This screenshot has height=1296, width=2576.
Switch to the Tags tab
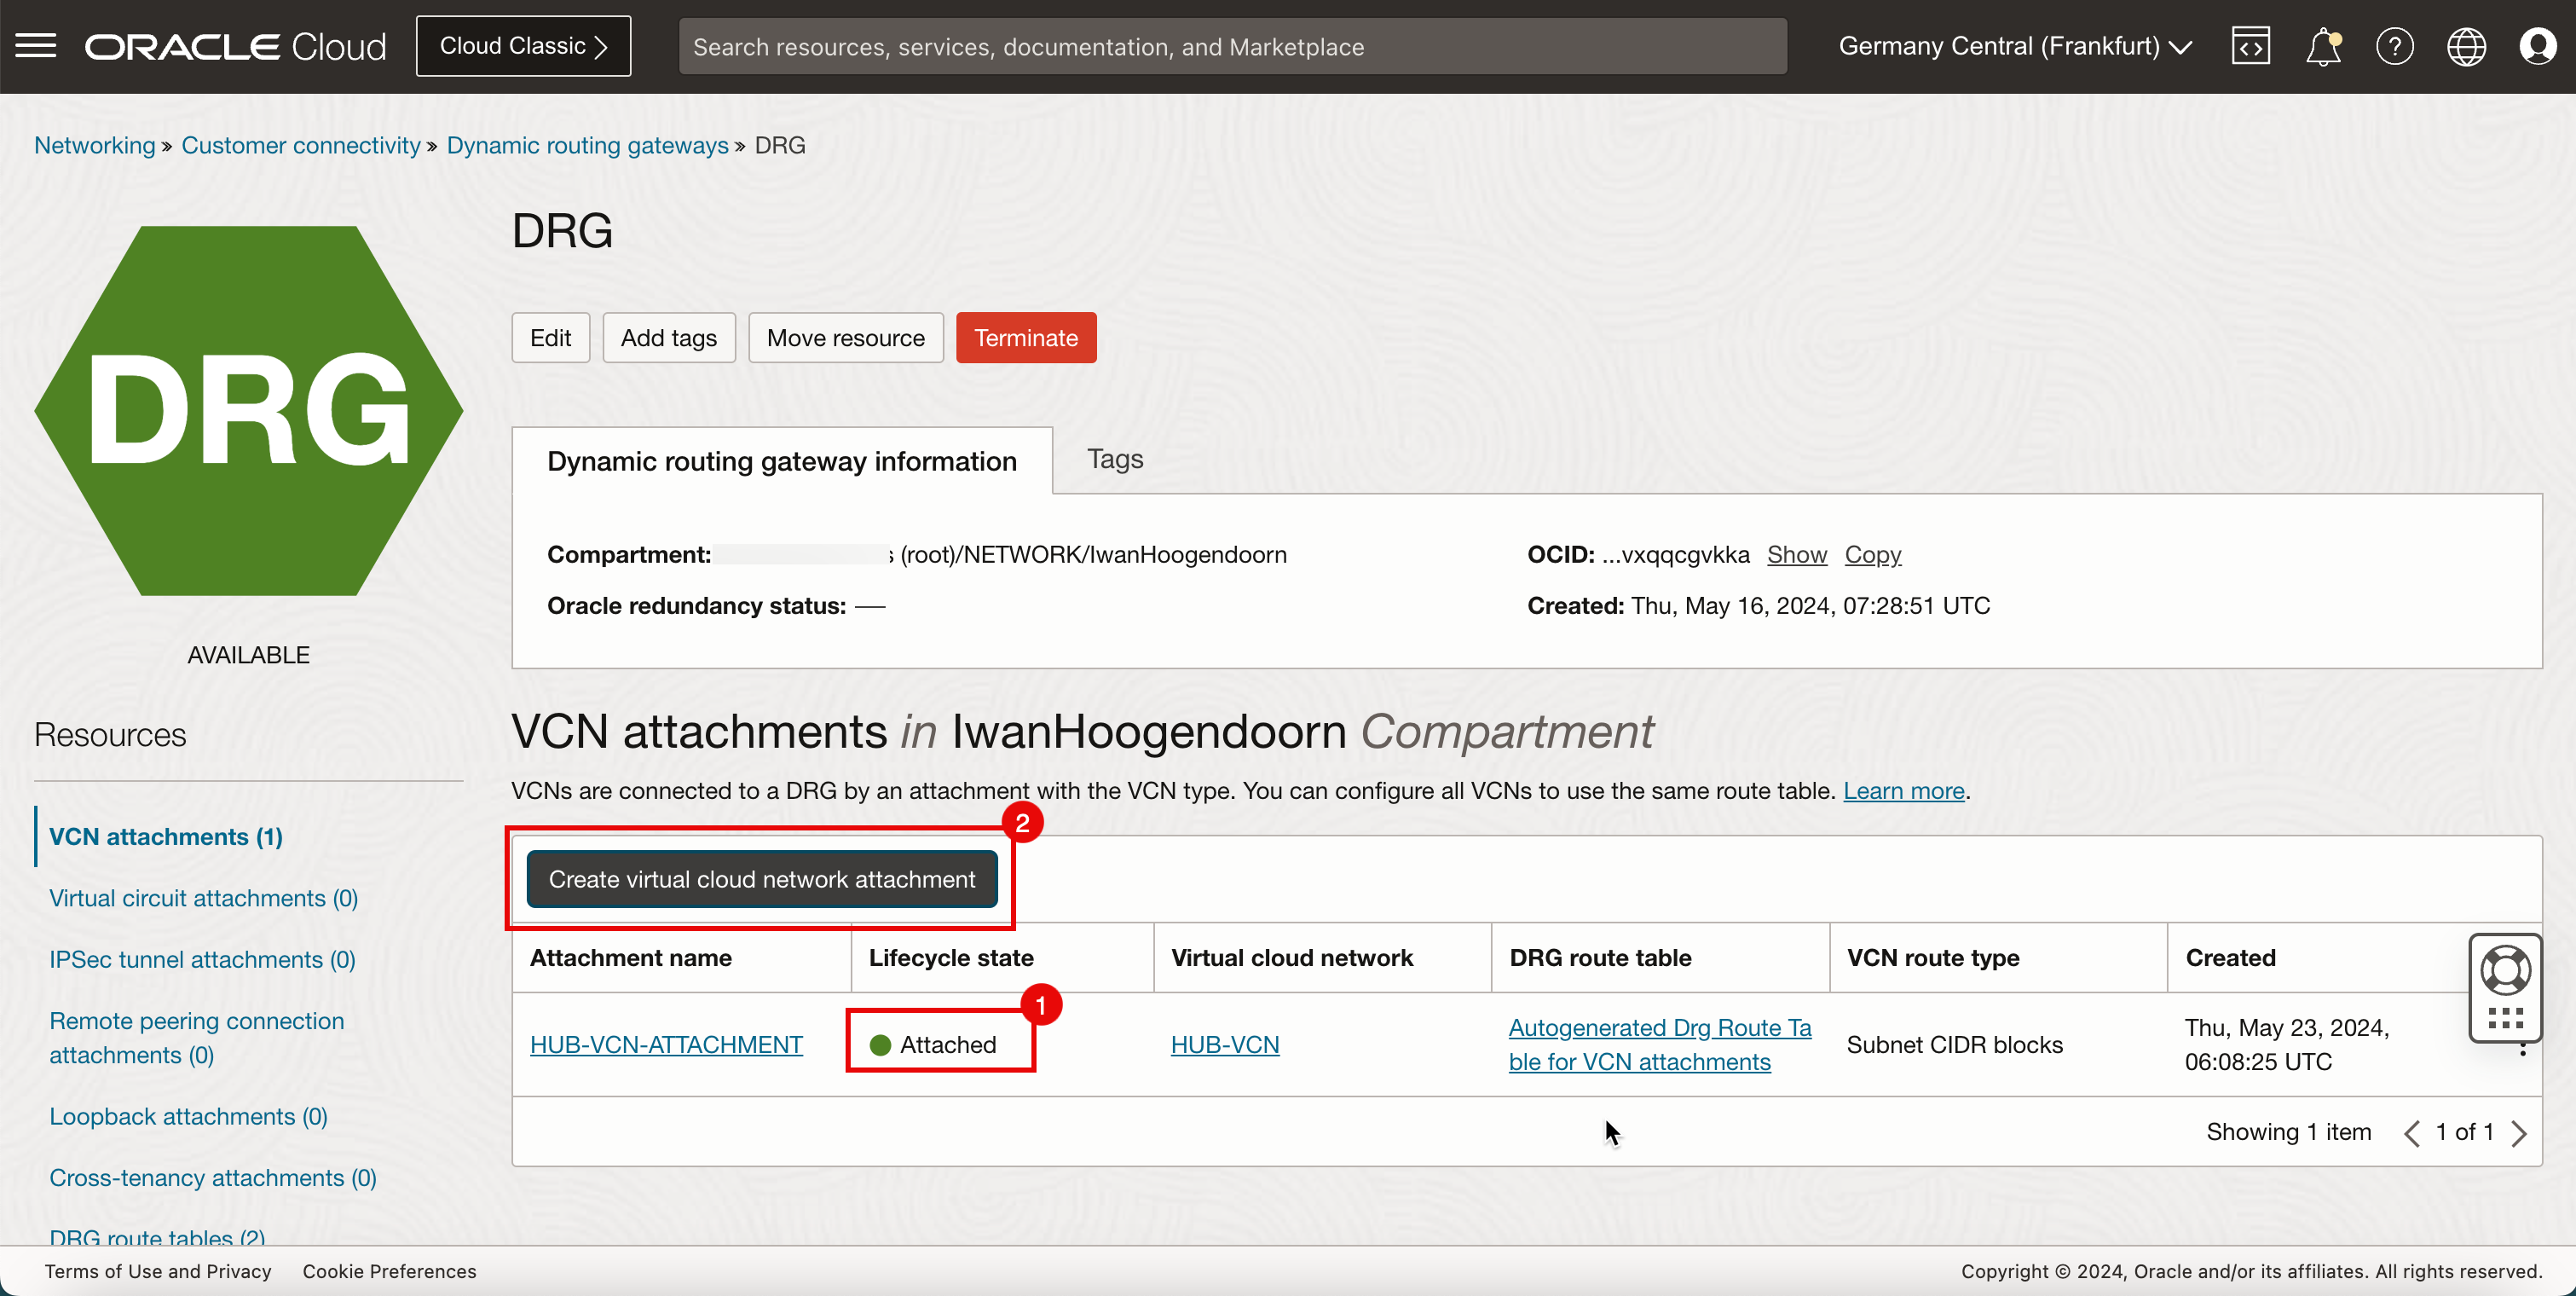click(1115, 458)
